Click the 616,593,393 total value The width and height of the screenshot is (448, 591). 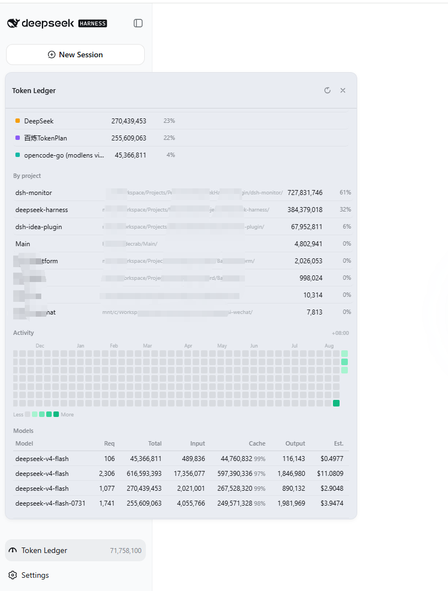(144, 473)
